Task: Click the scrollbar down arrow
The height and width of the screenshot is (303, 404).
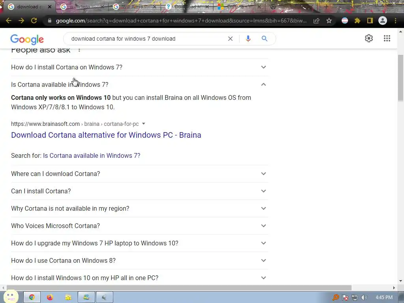Action: (x=400, y=281)
